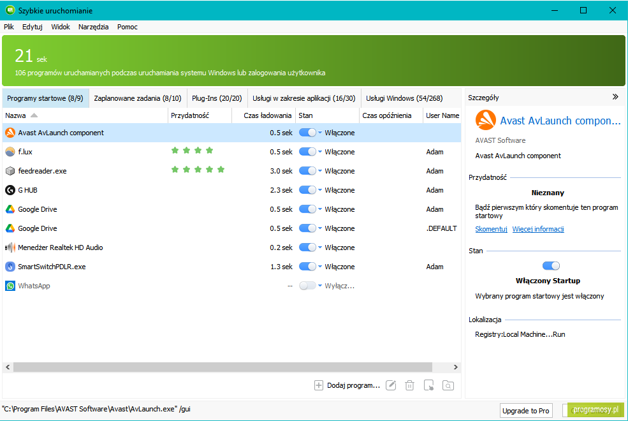The height and width of the screenshot is (421, 628).
Task: Click Dodaj program button
Action: (347, 385)
